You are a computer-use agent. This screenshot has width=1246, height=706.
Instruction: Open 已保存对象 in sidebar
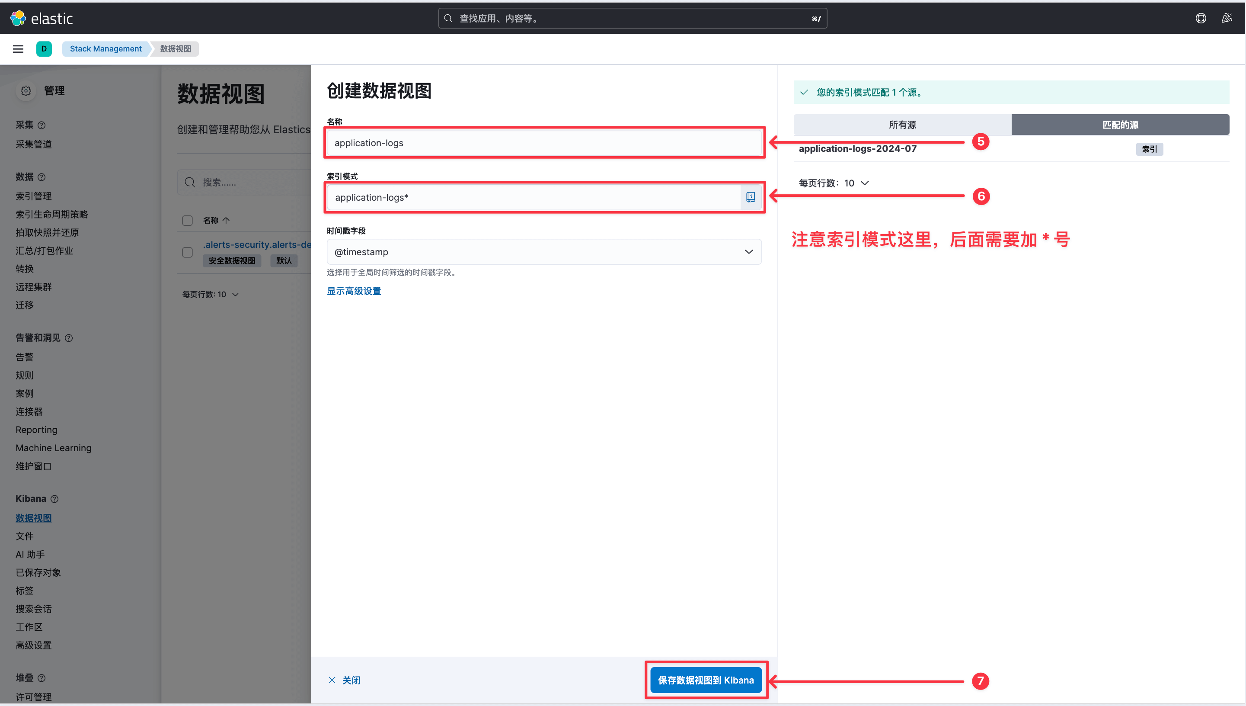pos(38,573)
